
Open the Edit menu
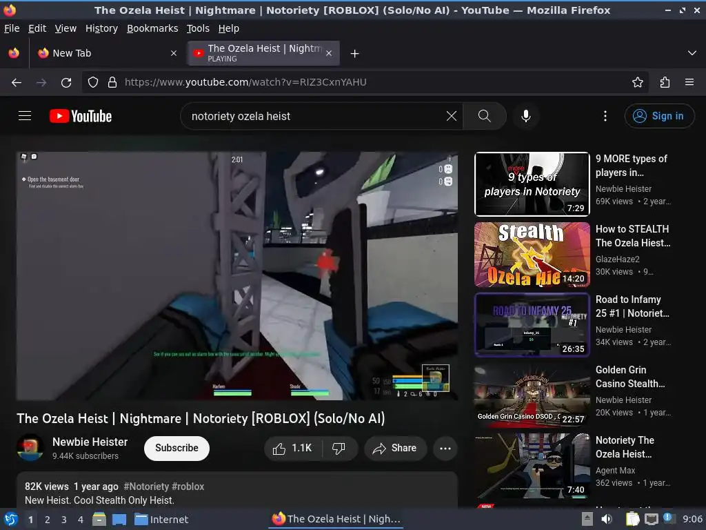[37, 28]
